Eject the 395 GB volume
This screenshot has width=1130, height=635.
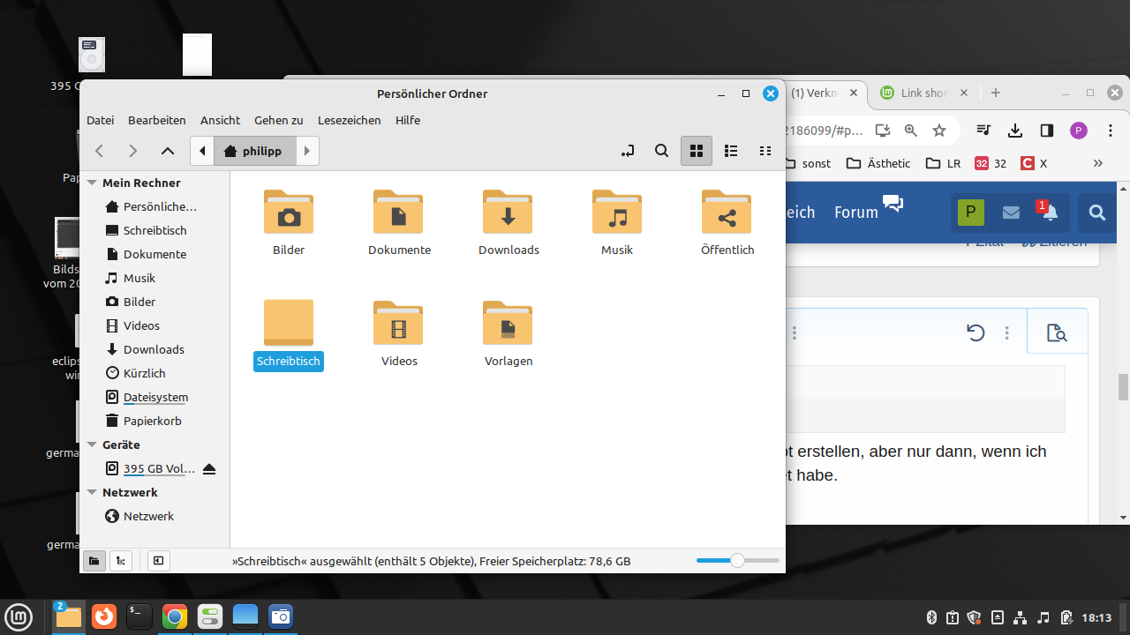(x=209, y=468)
